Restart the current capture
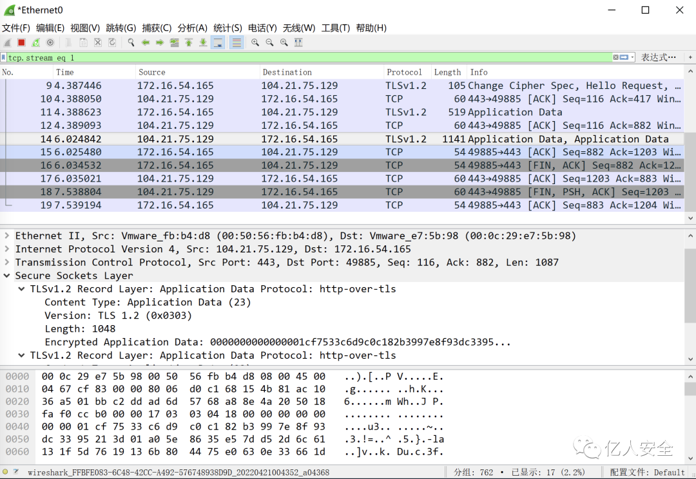Image resolution: width=696 pixels, height=479 pixels. pyautogui.click(x=35, y=42)
